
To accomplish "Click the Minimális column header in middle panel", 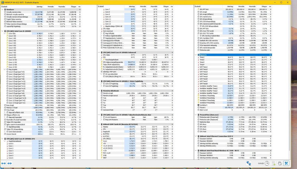I will tap(141, 7).
